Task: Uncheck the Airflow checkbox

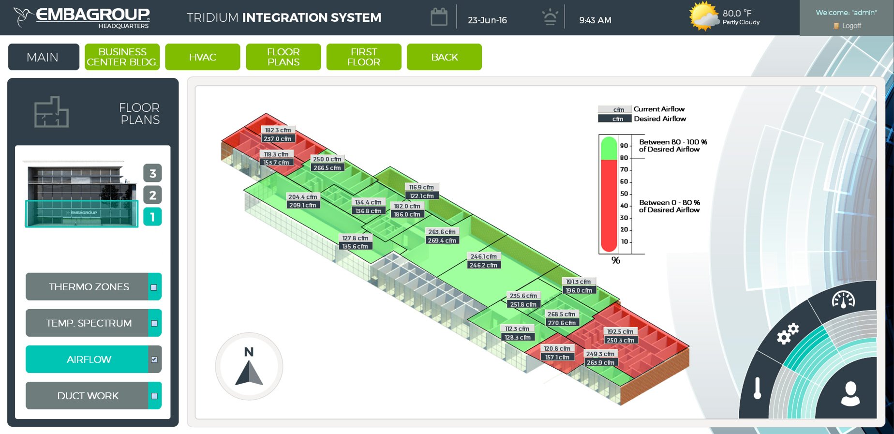Action: tap(154, 359)
